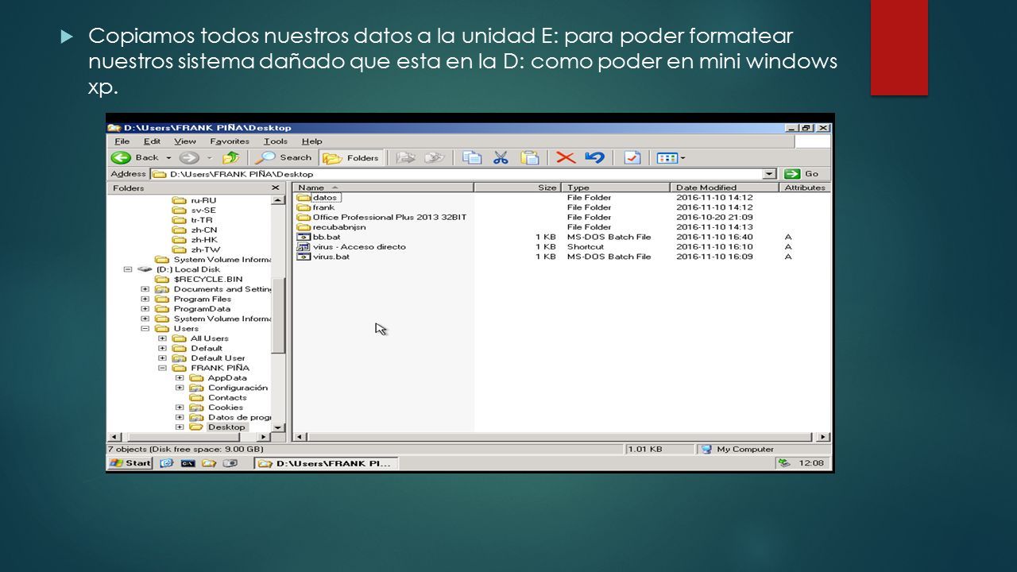Click the Move To toolbar icon
Screen dimensions: 1017x572
pos(405,157)
